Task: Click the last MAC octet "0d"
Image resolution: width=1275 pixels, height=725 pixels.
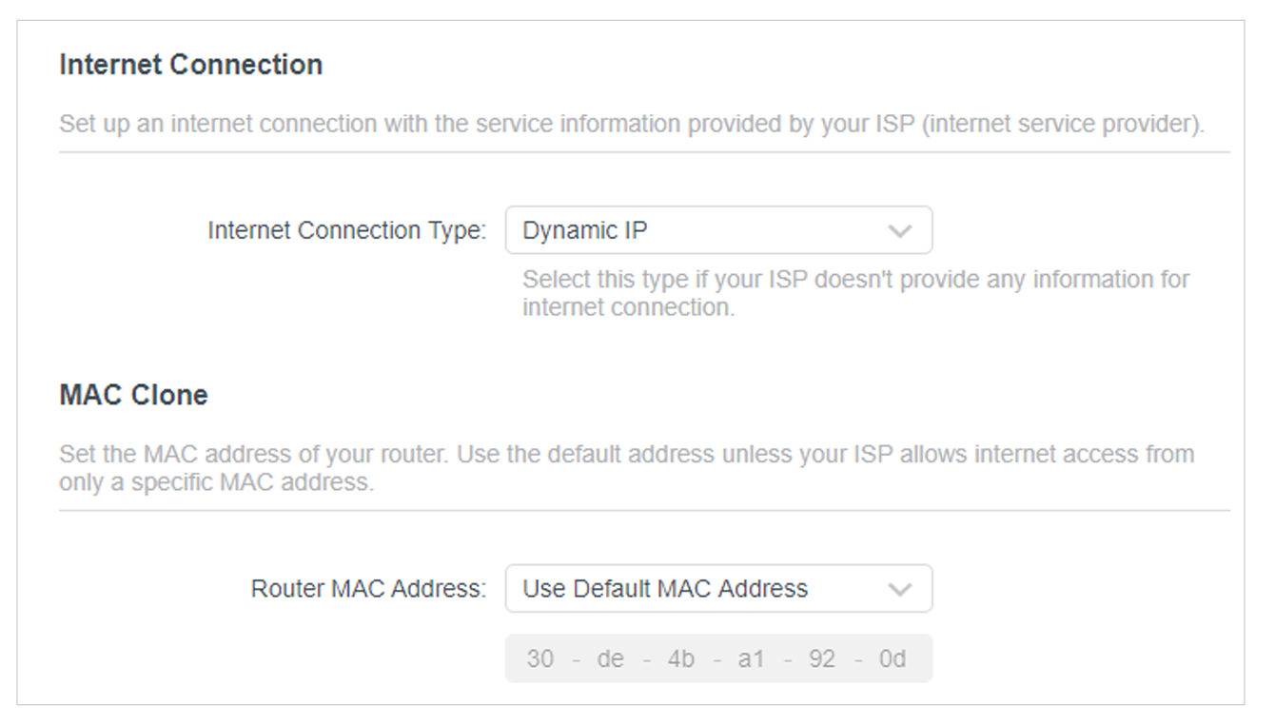Action: click(892, 659)
